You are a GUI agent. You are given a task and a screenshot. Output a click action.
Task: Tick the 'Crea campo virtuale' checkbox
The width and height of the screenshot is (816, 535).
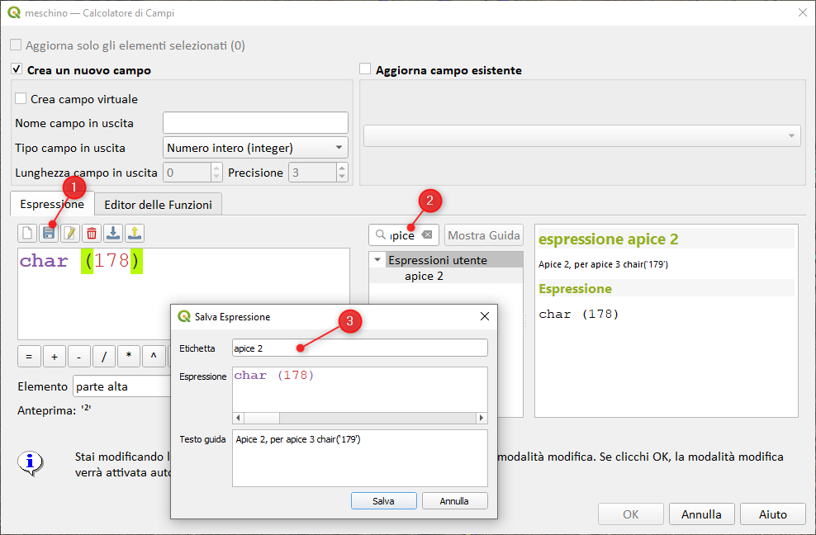(21, 99)
